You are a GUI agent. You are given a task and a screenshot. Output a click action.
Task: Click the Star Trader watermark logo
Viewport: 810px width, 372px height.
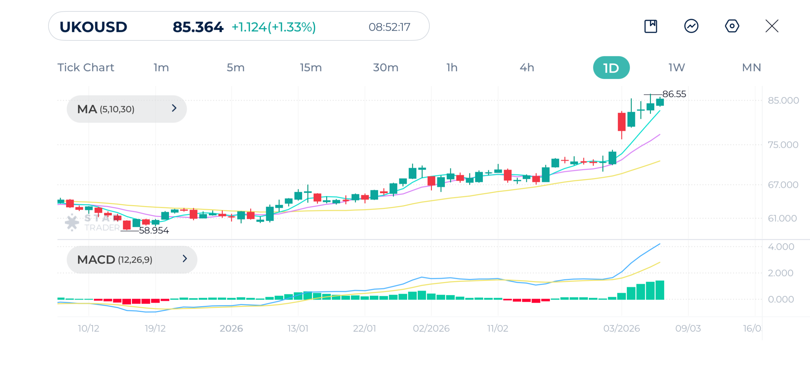click(72, 222)
